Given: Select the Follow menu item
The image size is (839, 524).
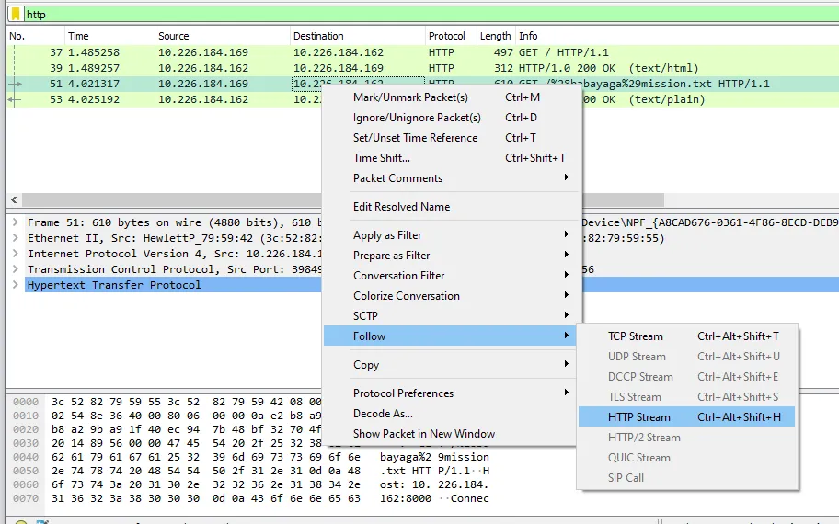Looking at the screenshot, I should (451, 336).
